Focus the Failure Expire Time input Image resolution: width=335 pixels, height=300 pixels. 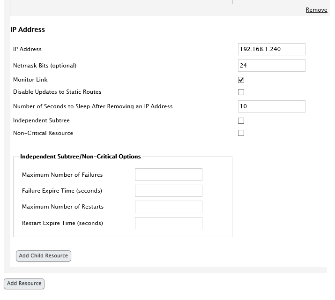pyautogui.click(x=168, y=191)
